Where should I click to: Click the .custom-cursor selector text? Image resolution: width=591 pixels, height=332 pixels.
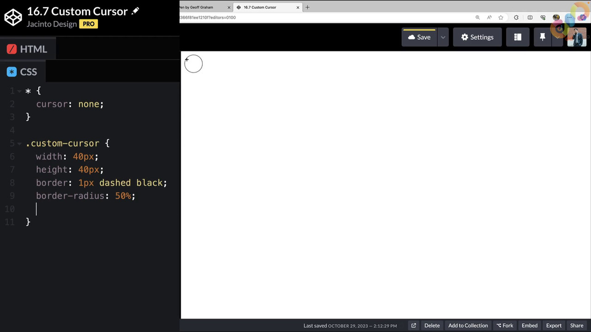pyautogui.click(x=62, y=143)
